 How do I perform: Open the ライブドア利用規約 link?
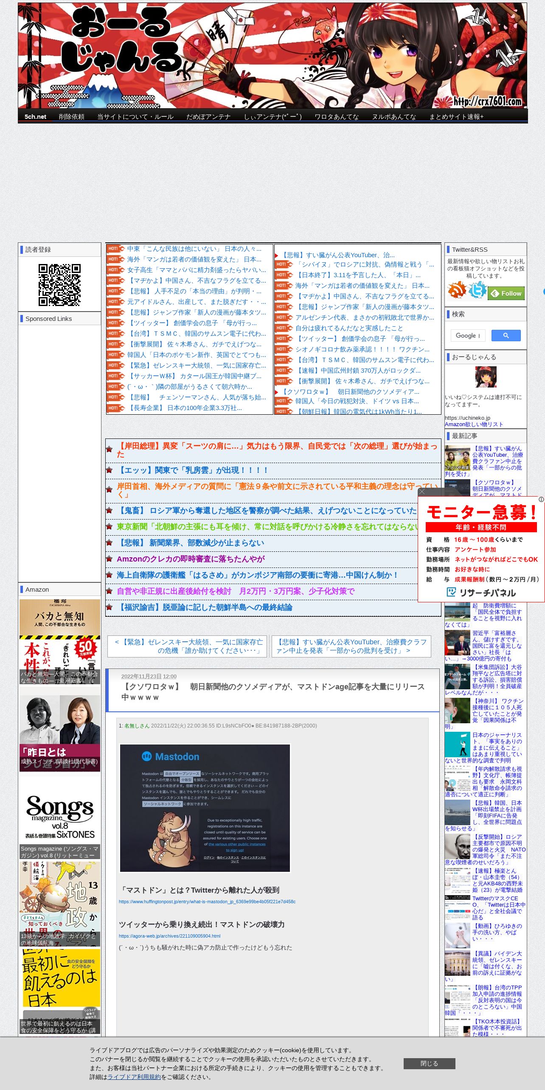pyautogui.click(x=134, y=1077)
